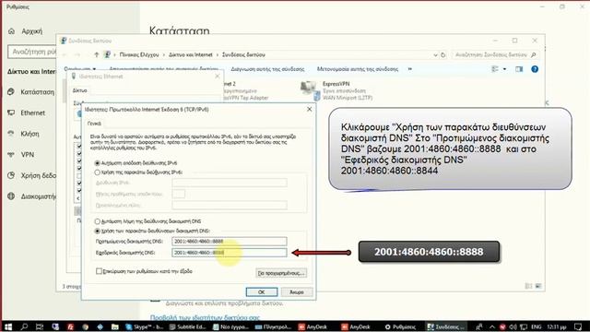Click Diagnose this connection toolbar command
The width and height of the screenshot is (590, 332).
click(x=267, y=69)
